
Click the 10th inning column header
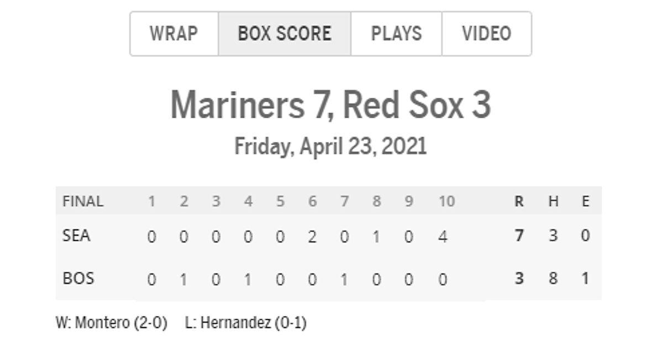click(445, 202)
